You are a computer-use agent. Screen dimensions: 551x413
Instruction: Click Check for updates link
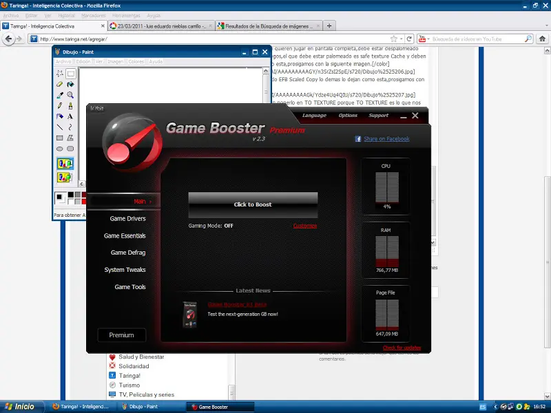click(x=402, y=348)
